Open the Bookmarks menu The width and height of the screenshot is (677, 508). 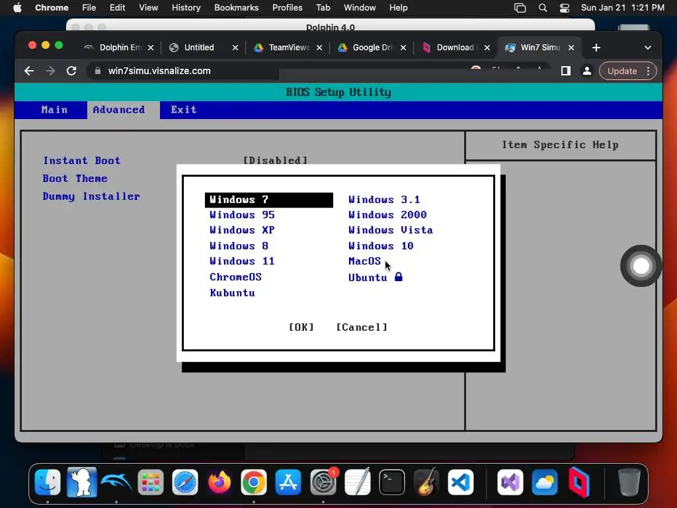(236, 8)
